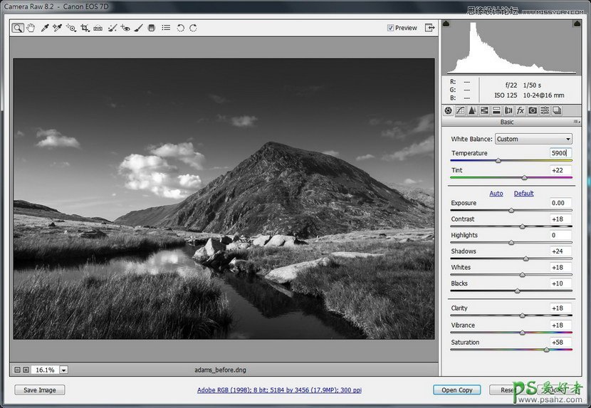Pick the Adjustment Brush tool

(x=139, y=28)
